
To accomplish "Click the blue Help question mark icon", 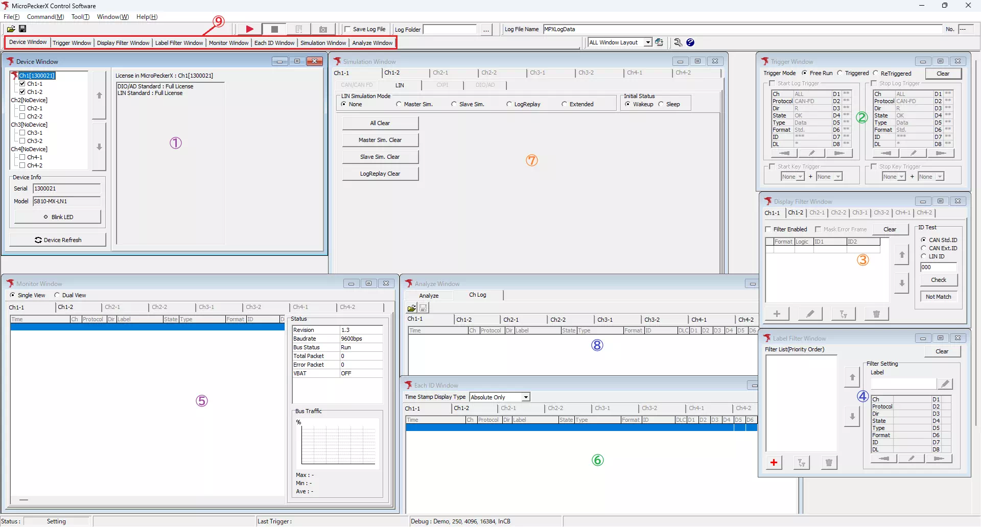I will [691, 42].
